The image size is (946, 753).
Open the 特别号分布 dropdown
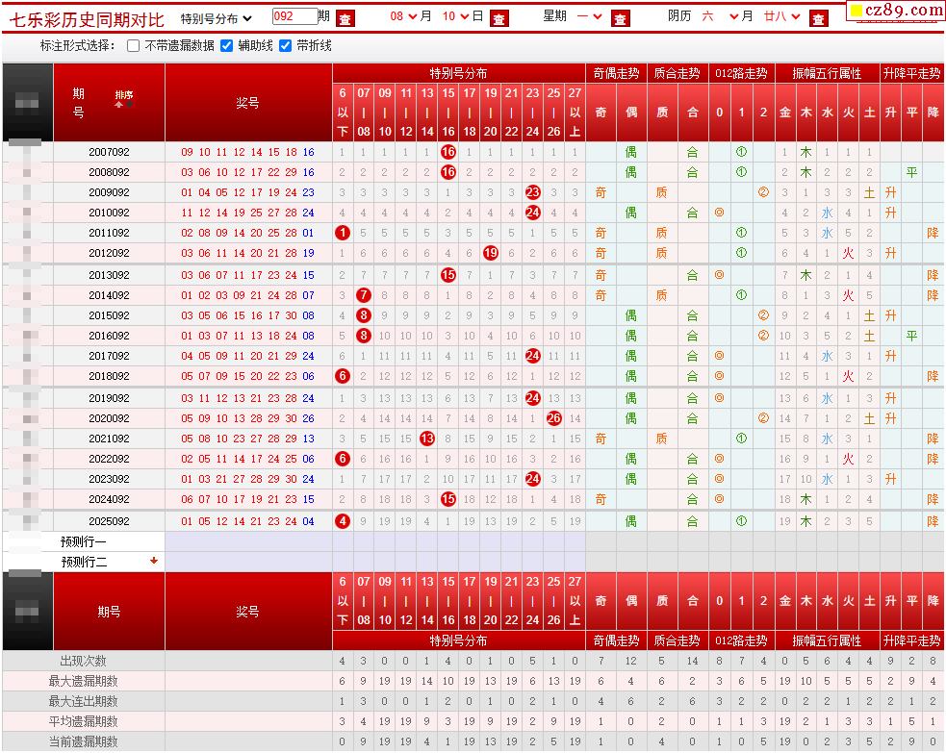[216, 18]
